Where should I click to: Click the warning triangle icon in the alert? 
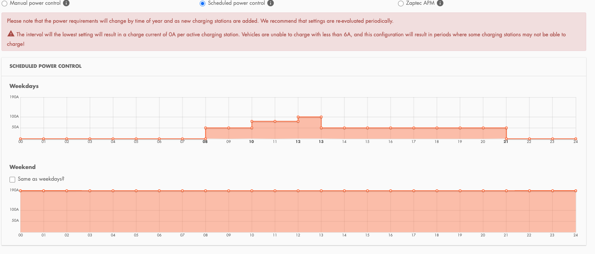(x=11, y=34)
